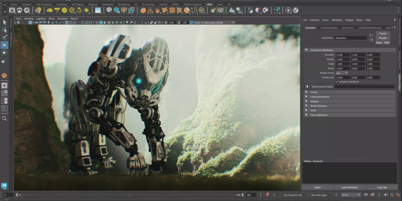Screen dimensions: 402x201
Task: Click the magnifier search icon in left sidebar
Action: coord(5,119)
